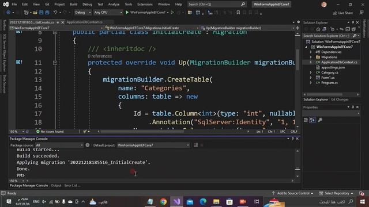Open File Explorer from the taskbar
The image size is (369, 207).
click(216, 202)
